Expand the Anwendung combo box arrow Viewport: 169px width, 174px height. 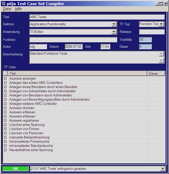click(x=114, y=32)
